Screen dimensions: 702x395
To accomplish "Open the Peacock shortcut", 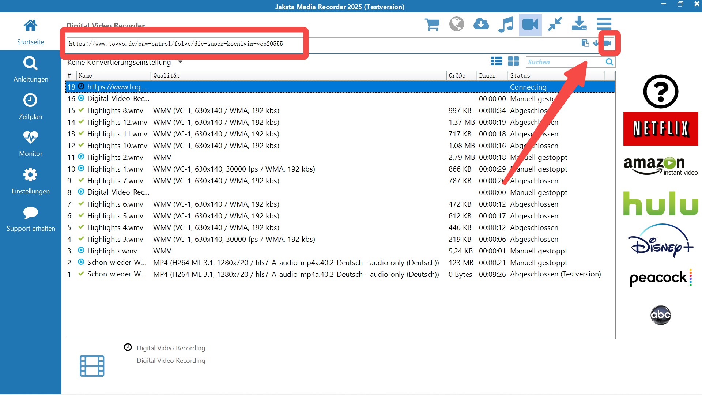I will coord(660,278).
